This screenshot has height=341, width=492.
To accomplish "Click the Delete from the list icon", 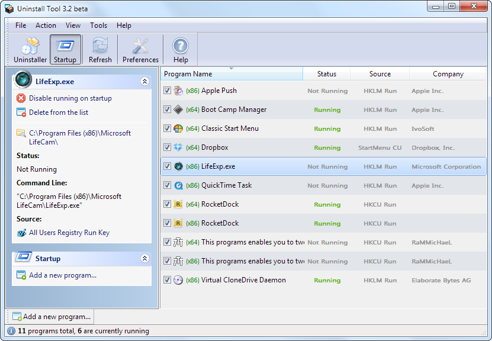I will point(21,112).
